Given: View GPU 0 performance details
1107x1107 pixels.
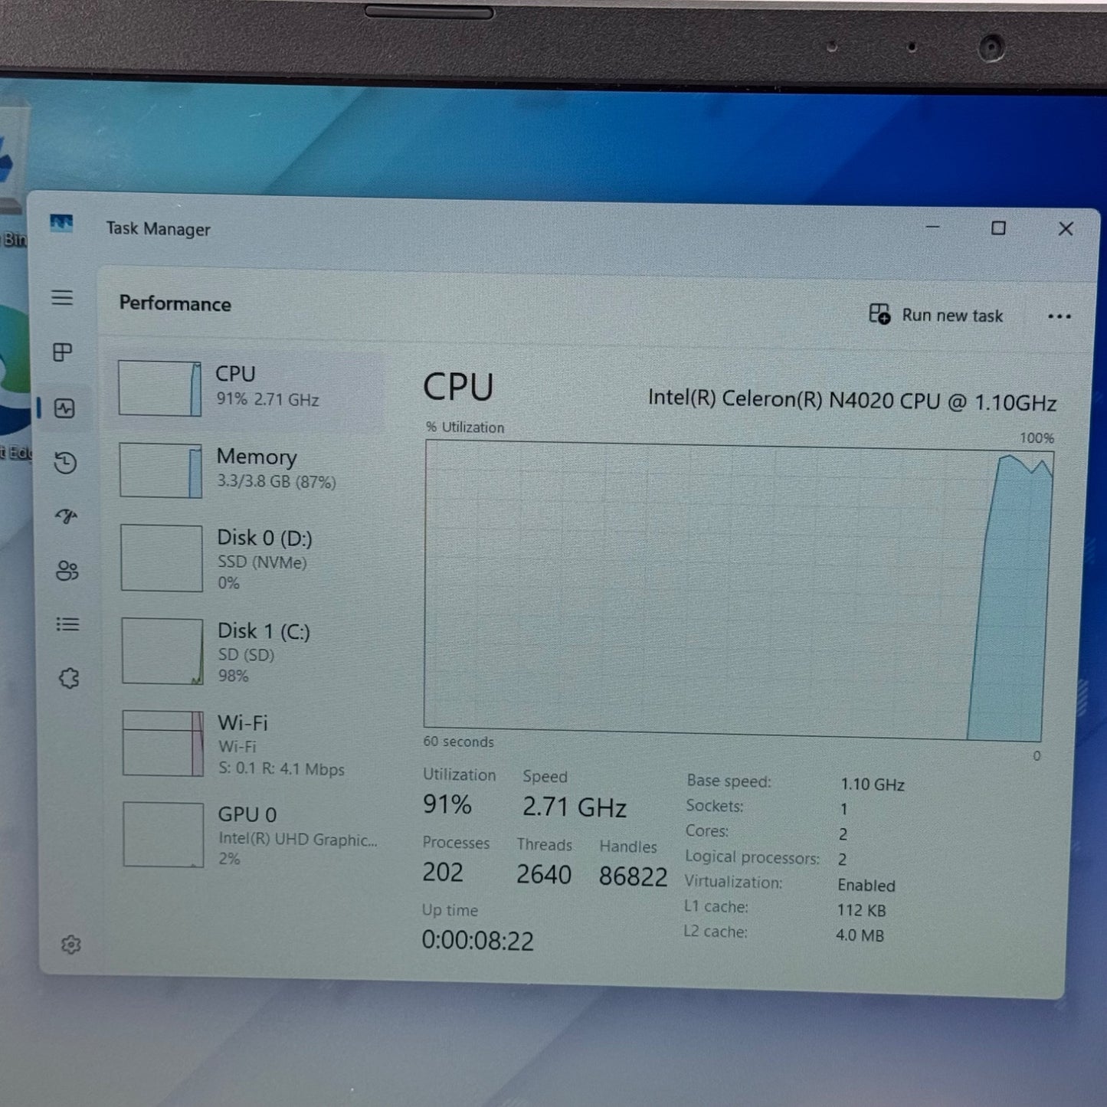Looking at the screenshot, I should tap(253, 835).
